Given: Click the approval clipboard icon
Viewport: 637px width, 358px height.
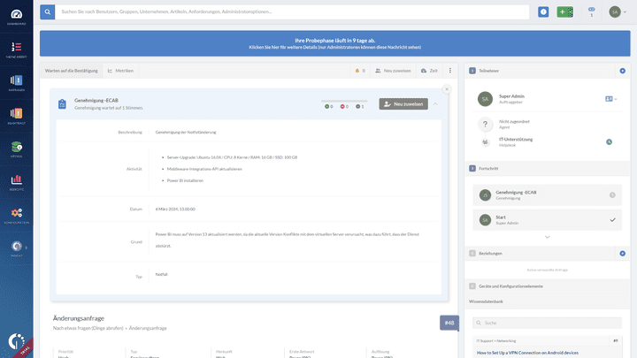Looking at the screenshot, I should tap(62, 104).
